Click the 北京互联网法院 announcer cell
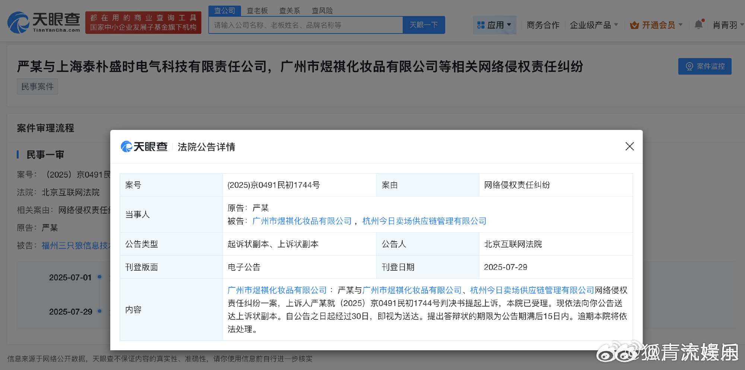Screen dimensions: 745x370 pos(556,244)
